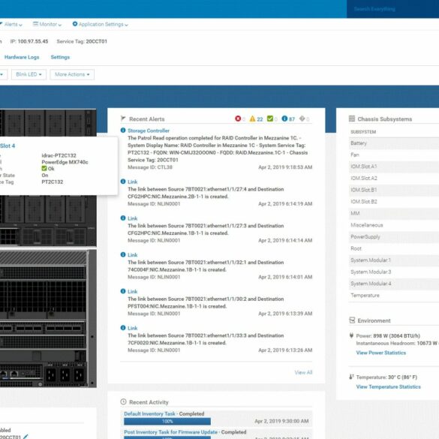
Task: Click the pencil edit icon near 20CCT01
Action: [26, 436]
